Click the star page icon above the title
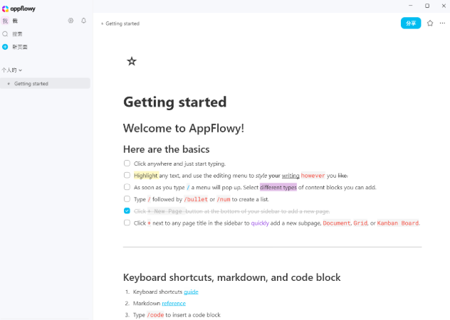450x320 pixels. (131, 62)
